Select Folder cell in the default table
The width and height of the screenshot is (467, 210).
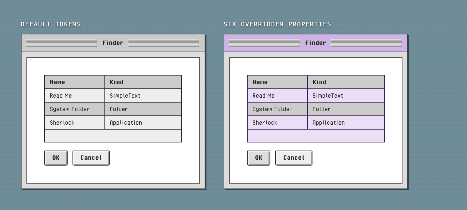pyautogui.click(x=143, y=109)
